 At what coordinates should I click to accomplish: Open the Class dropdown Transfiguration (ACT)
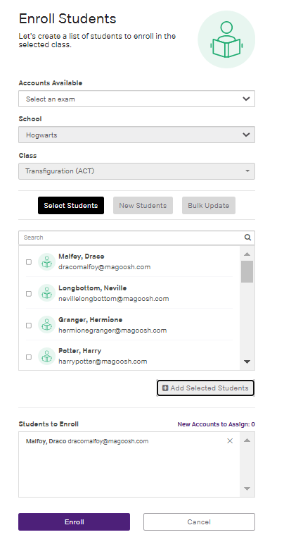tap(136, 171)
